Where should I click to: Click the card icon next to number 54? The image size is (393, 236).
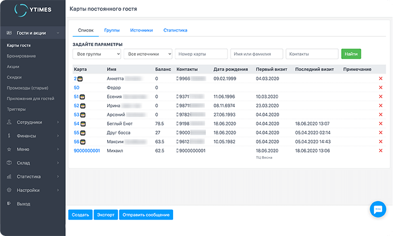click(83, 124)
